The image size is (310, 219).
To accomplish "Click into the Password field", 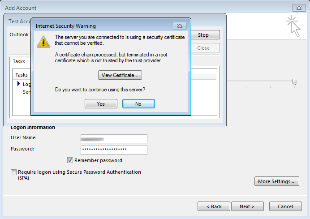I will click(114, 150).
